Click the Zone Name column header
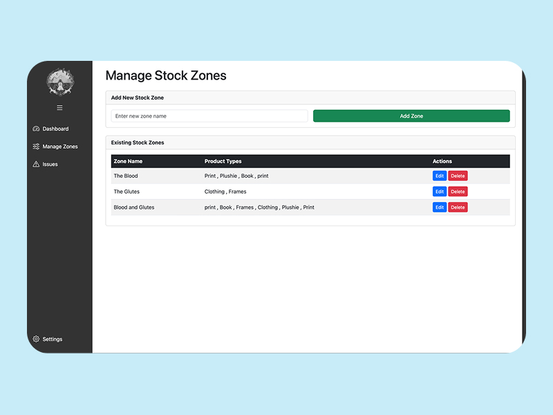The height and width of the screenshot is (415, 553). [128, 161]
